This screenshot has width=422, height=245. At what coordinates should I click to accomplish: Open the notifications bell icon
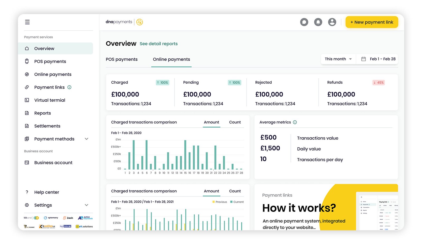[318, 22]
